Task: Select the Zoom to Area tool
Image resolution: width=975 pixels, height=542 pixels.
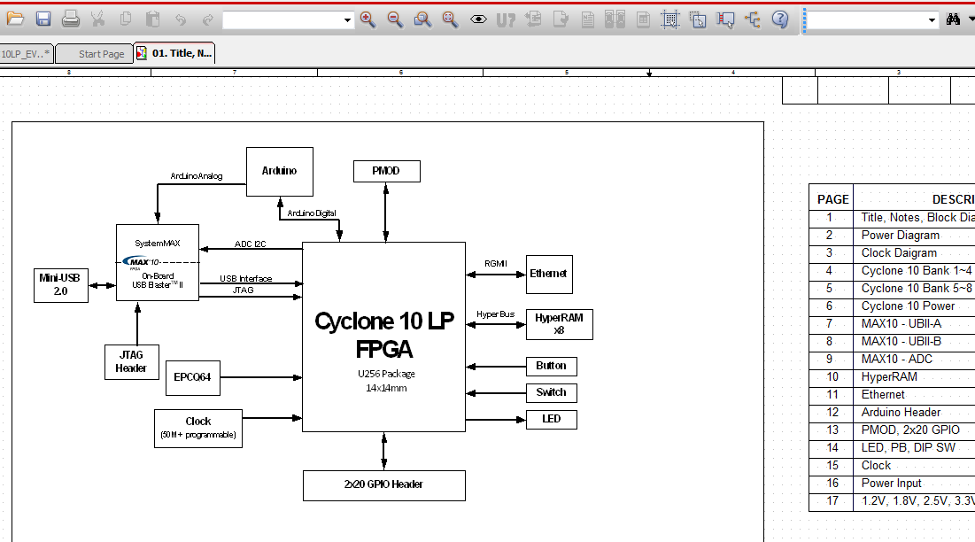Action: (x=422, y=19)
